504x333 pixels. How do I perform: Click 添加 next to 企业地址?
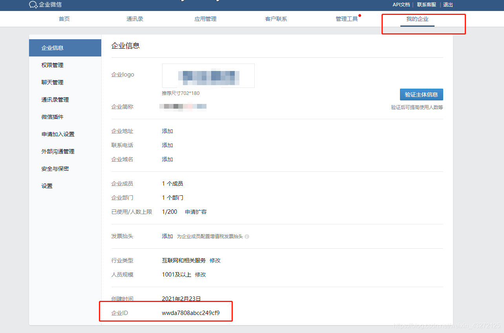[x=168, y=131]
